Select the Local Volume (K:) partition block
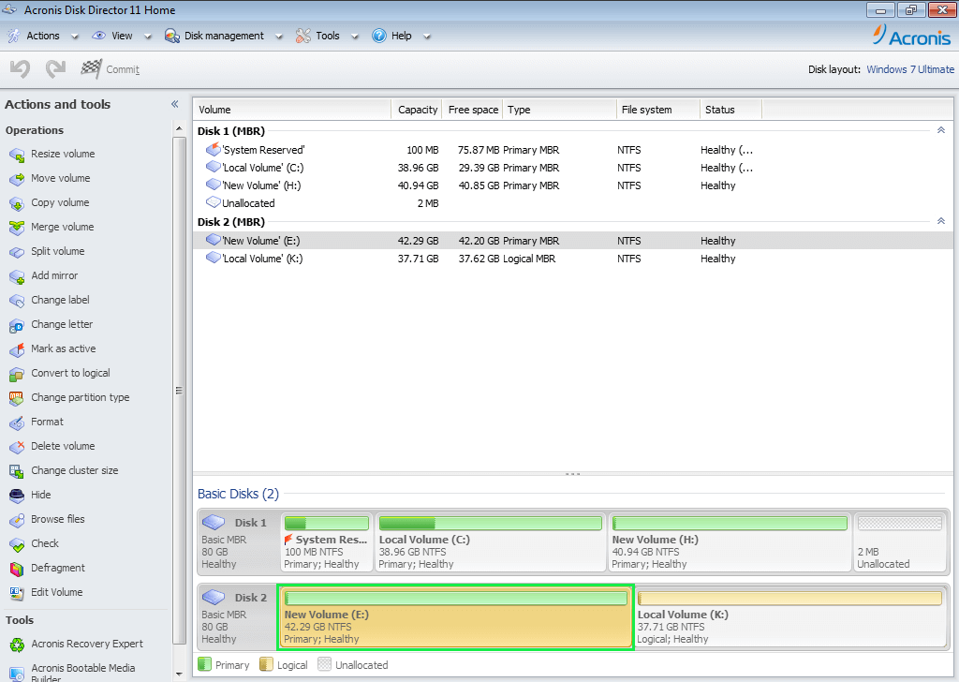The image size is (959, 682). [x=790, y=616]
